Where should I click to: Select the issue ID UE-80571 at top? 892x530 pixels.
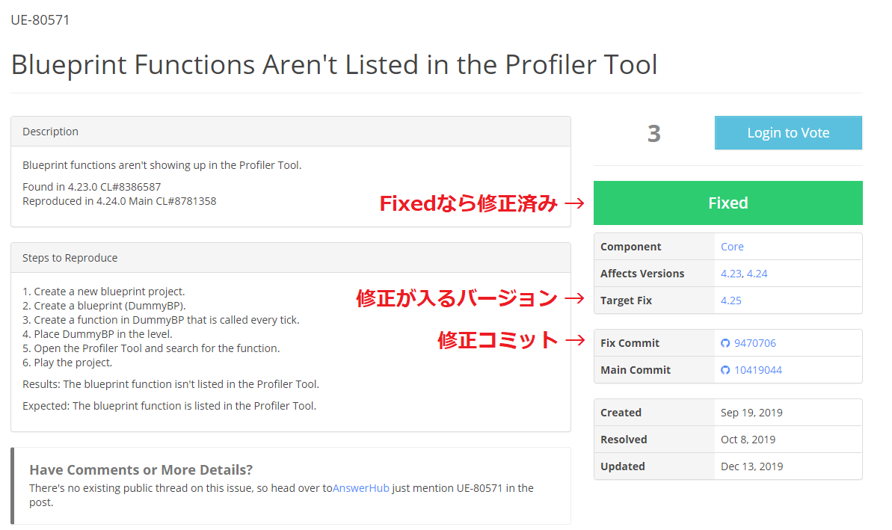click(x=40, y=20)
